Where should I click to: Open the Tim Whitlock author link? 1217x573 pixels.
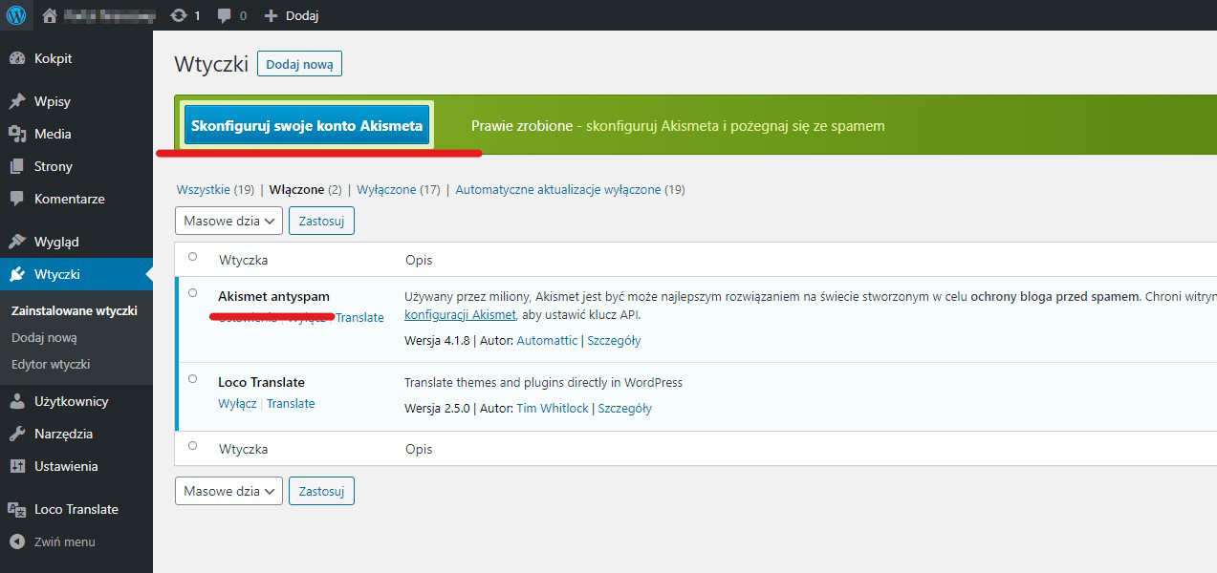tap(553, 408)
